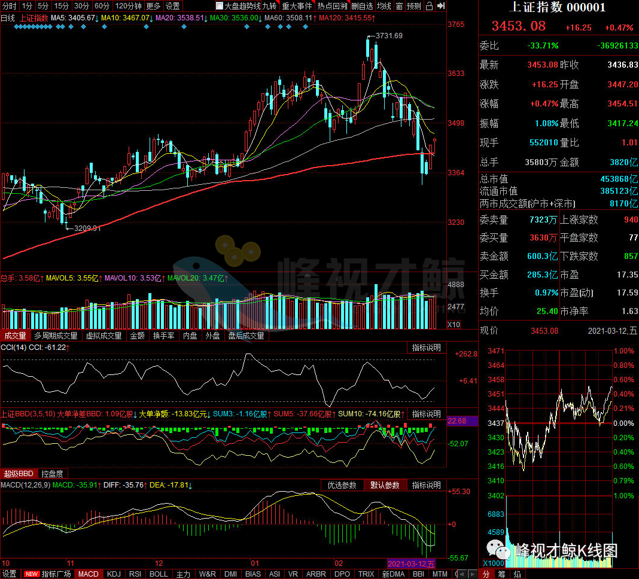Screen dimensions: 639x579
Task: Select the ARBR indicator tab
Action: point(317,574)
